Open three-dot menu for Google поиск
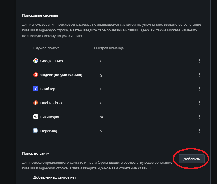 (x=200, y=61)
